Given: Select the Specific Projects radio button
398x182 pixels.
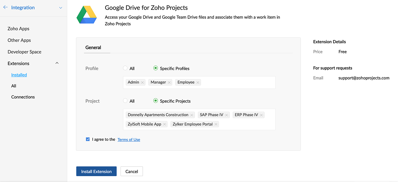Looking at the screenshot, I should pyautogui.click(x=156, y=101).
